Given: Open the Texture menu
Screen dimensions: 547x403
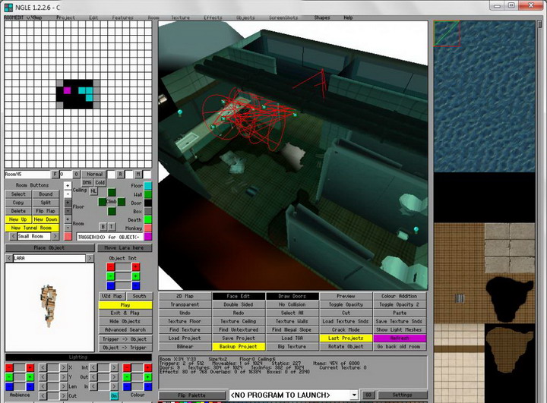Looking at the screenshot, I should tap(180, 17).
